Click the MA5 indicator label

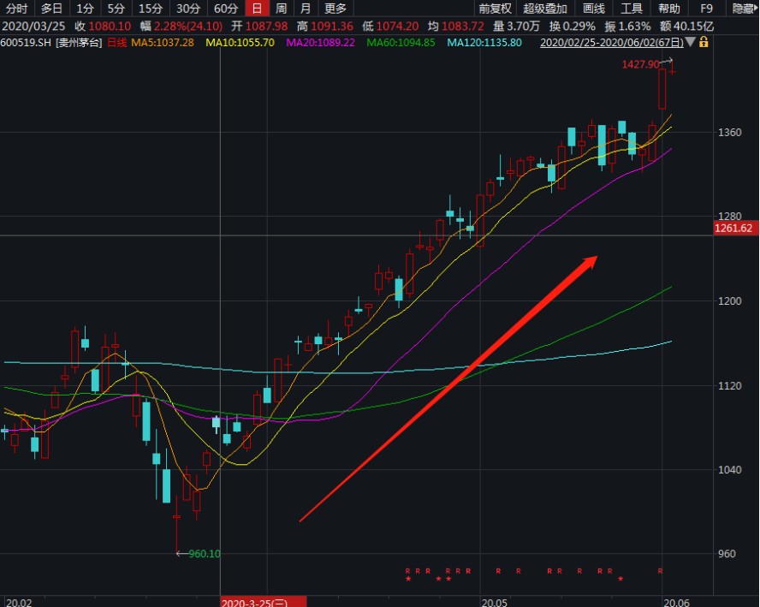[162, 42]
